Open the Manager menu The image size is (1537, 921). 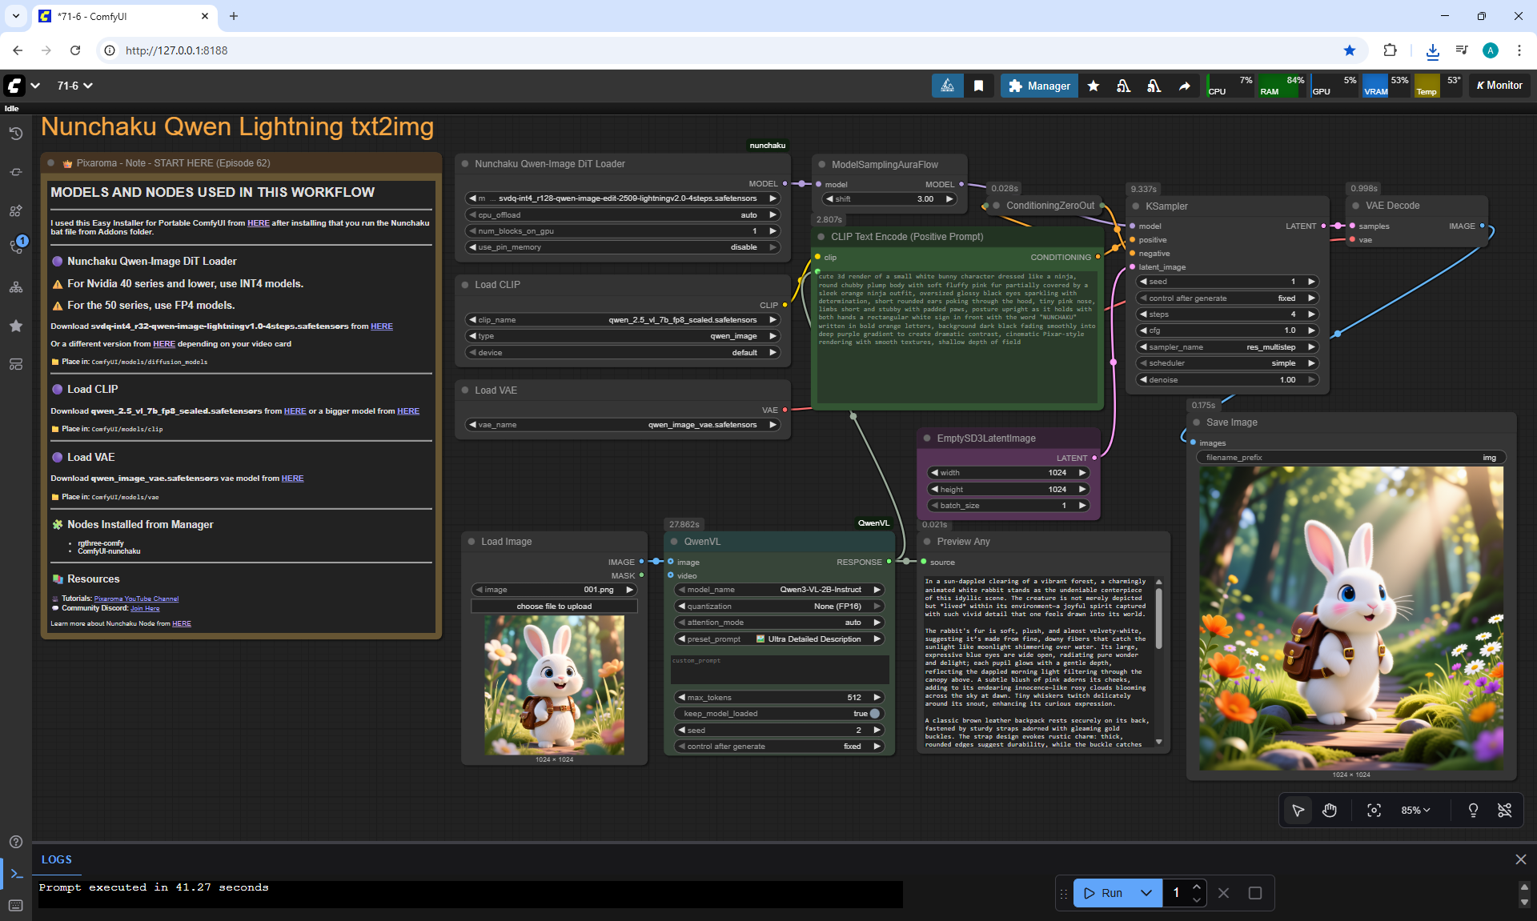click(x=1038, y=86)
